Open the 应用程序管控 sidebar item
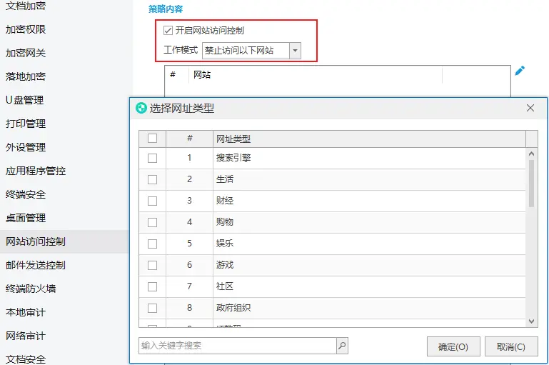Screen dimensions: 549x365 point(36,171)
